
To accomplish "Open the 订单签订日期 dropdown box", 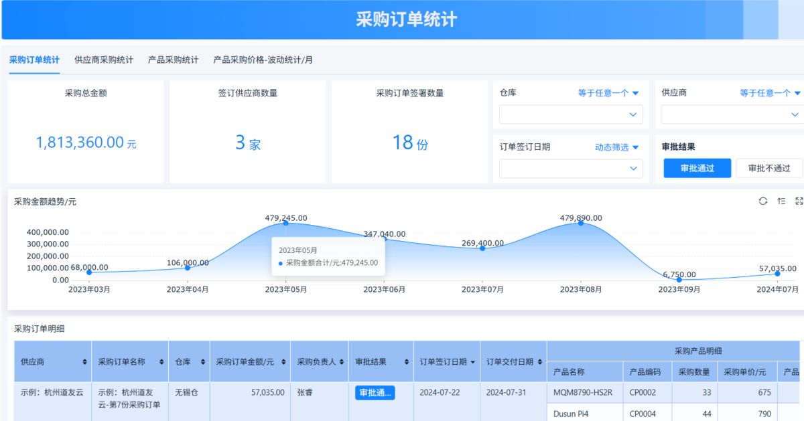I will [571, 169].
